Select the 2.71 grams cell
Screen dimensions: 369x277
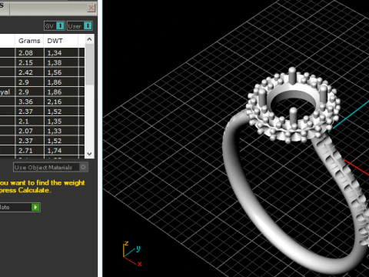click(x=29, y=151)
